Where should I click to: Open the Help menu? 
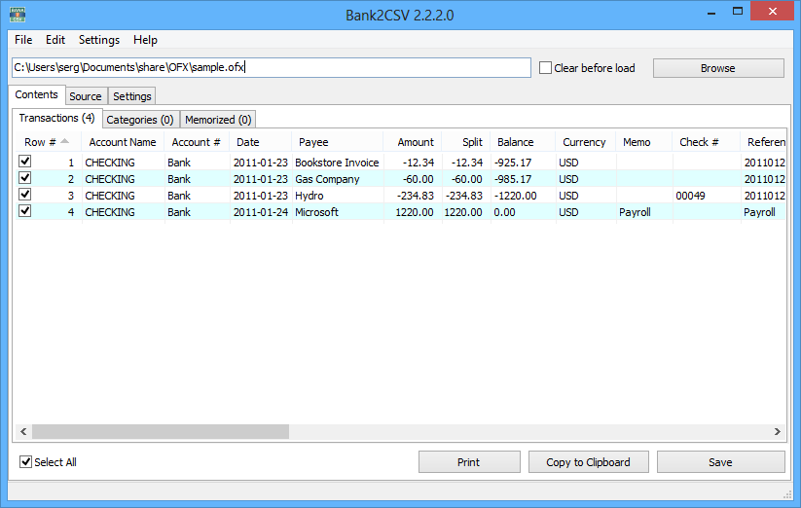pos(145,40)
